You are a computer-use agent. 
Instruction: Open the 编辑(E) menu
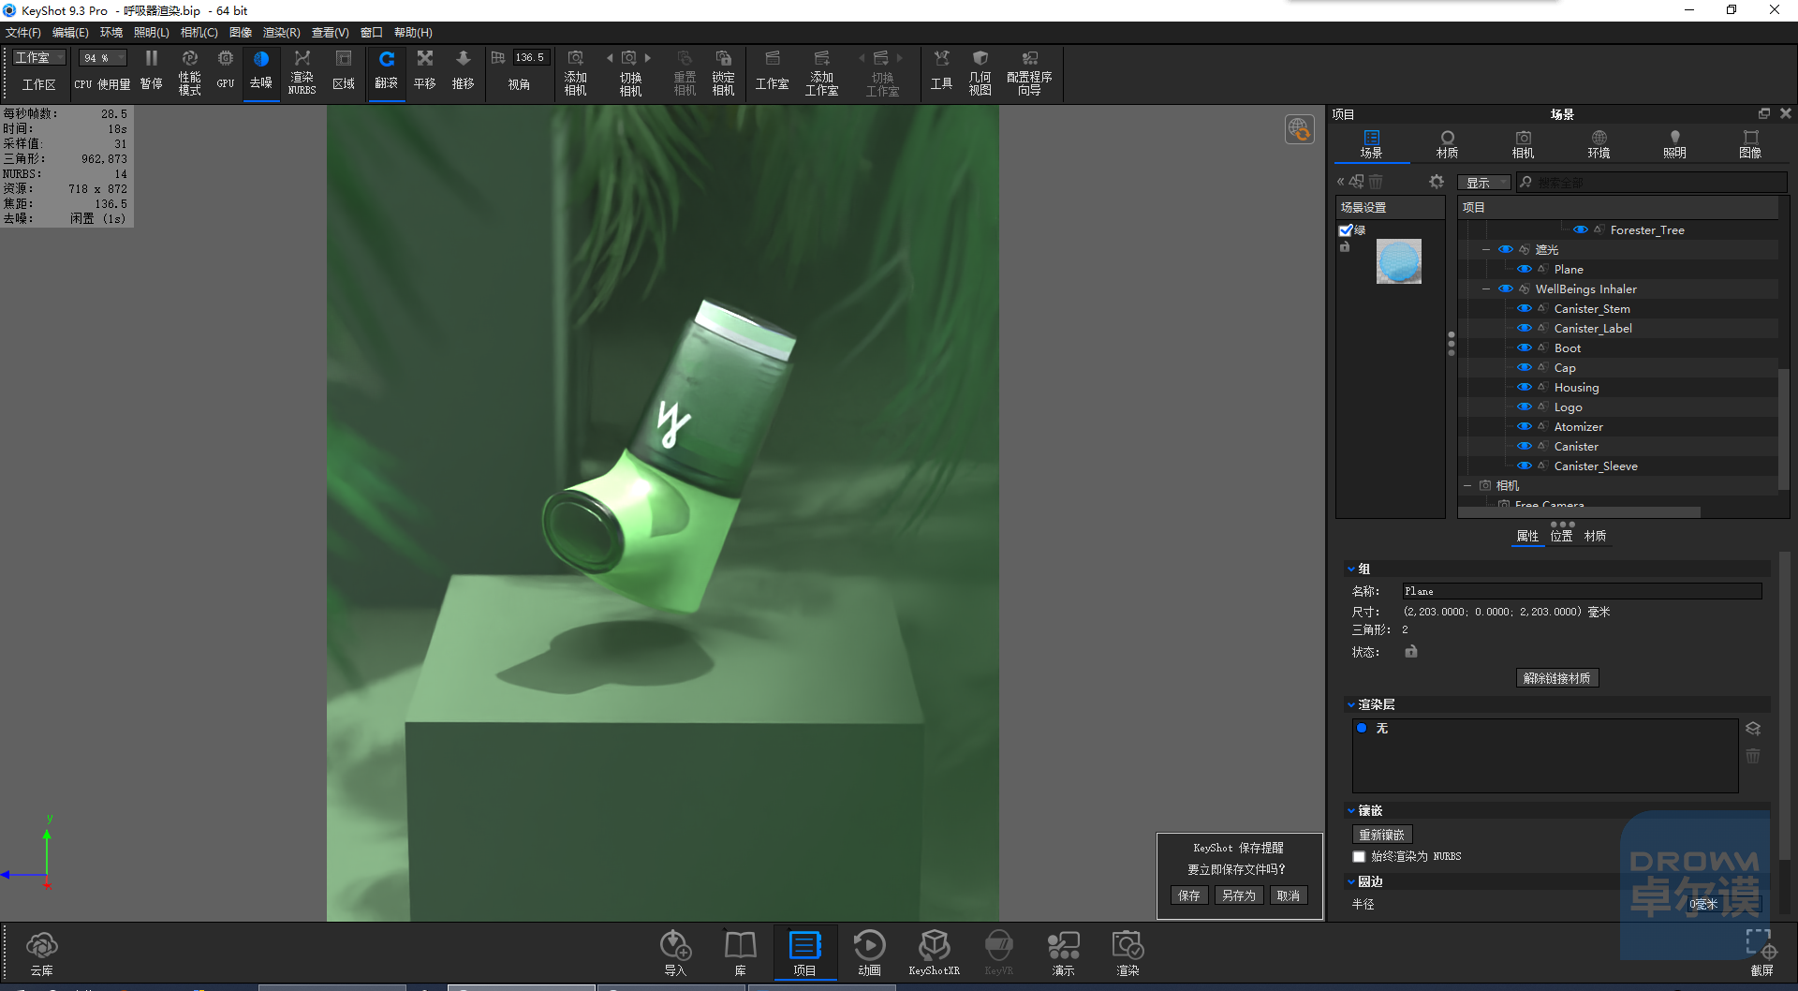coord(70,33)
